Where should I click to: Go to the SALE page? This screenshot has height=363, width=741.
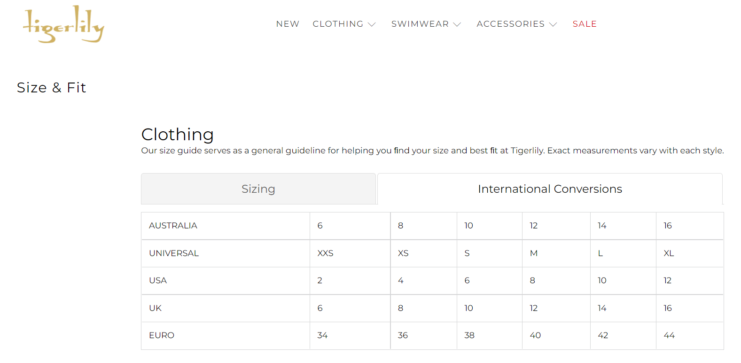coord(585,24)
